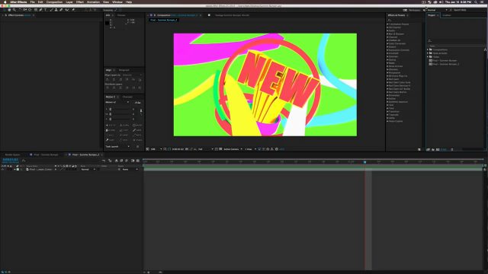
Task: Select the Hand tool in the toolbar
Action: [x=9, y=10]
